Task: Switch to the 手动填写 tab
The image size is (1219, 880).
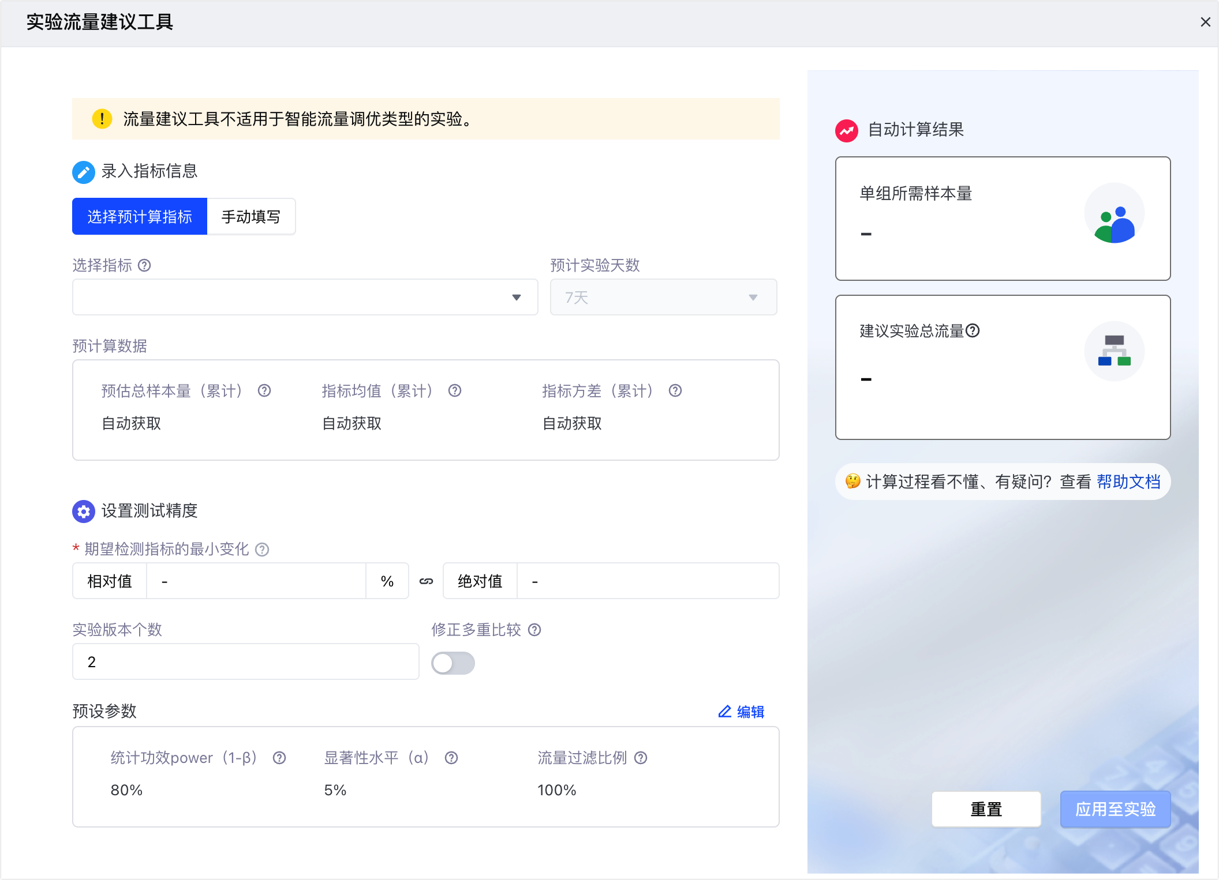Action: point(251,216)
